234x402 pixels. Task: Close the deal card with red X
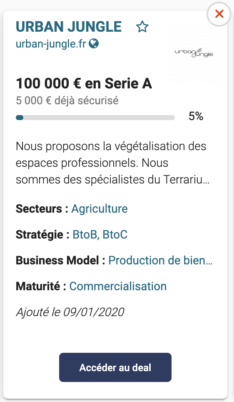pos(219,14)
